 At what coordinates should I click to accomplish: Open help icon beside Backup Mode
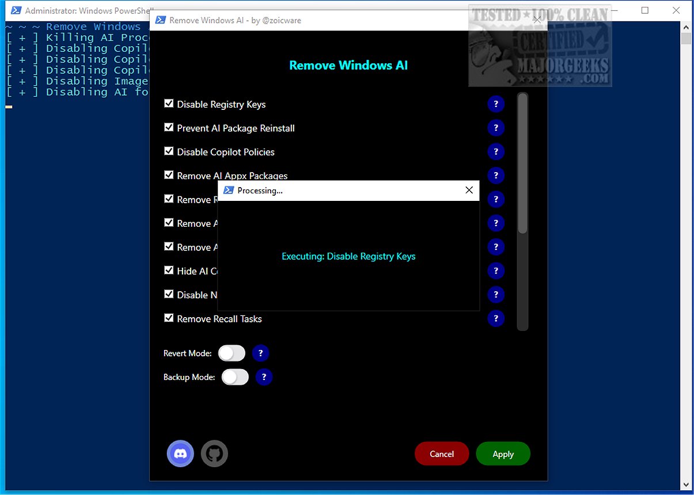(x=264, y=377)
